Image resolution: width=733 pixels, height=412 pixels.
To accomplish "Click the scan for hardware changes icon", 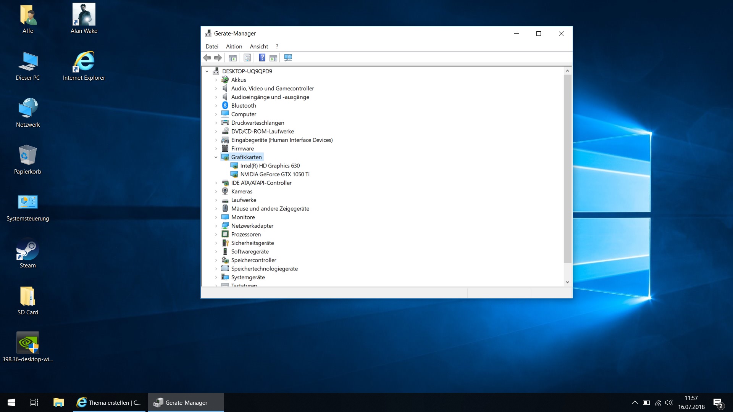I will [288, 58].
